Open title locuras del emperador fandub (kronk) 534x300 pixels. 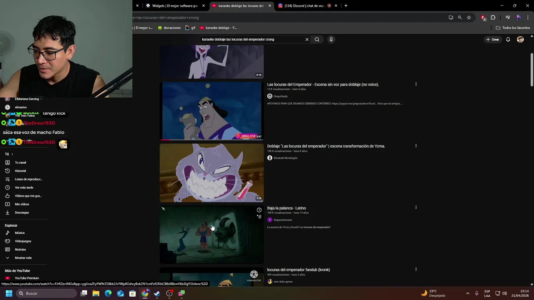298,270
